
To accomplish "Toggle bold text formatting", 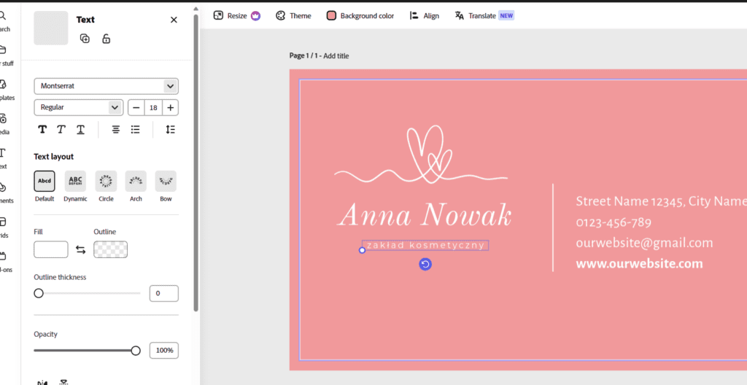I will coord(42,129).
